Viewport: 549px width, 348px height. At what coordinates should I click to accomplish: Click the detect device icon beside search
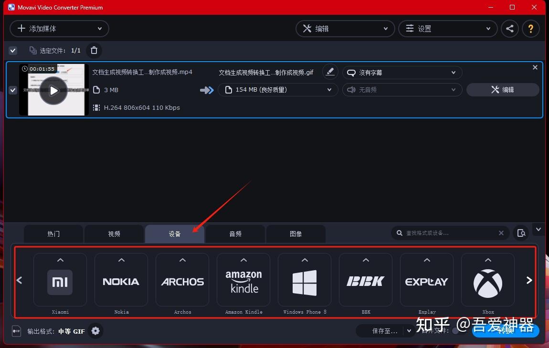521,233
